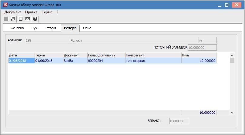The height and width of the screenshot is (135, 245).
Task: Switch to the Історія tab
Action: pos(51,28)
